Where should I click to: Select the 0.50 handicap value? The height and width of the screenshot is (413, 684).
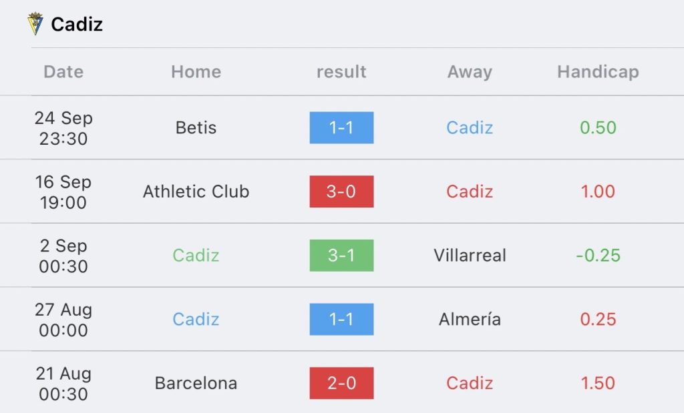[x=598, y=127]
